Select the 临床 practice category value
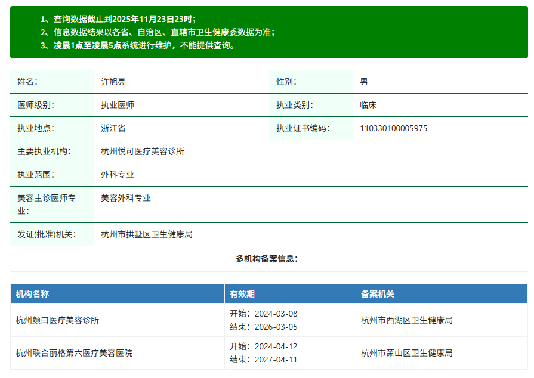 (368, 105)
